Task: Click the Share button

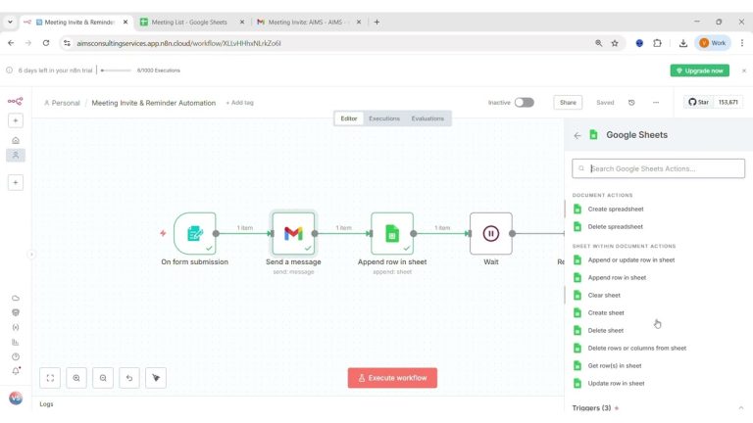Action: pos(568,103)
